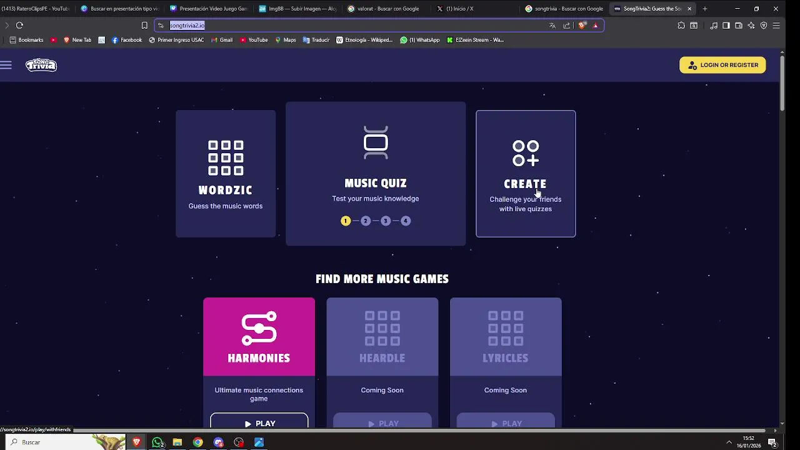Viewport: 800px width, 450px height.
Task: Click the Login or Register button
Action: [x=722, y=65]
